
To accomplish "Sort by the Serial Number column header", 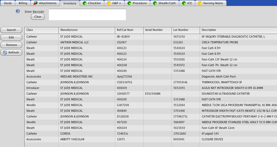I will point(158,30).
